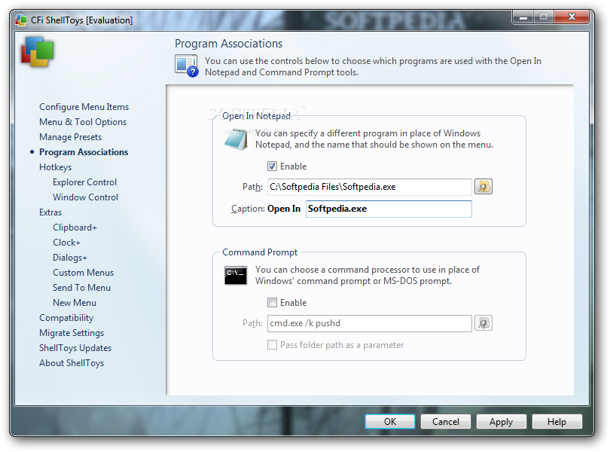The height and width of the screenshot is (452, 610).
Task: Click the Caption field containing Softpedia.exe
Action: pos(389,209)
